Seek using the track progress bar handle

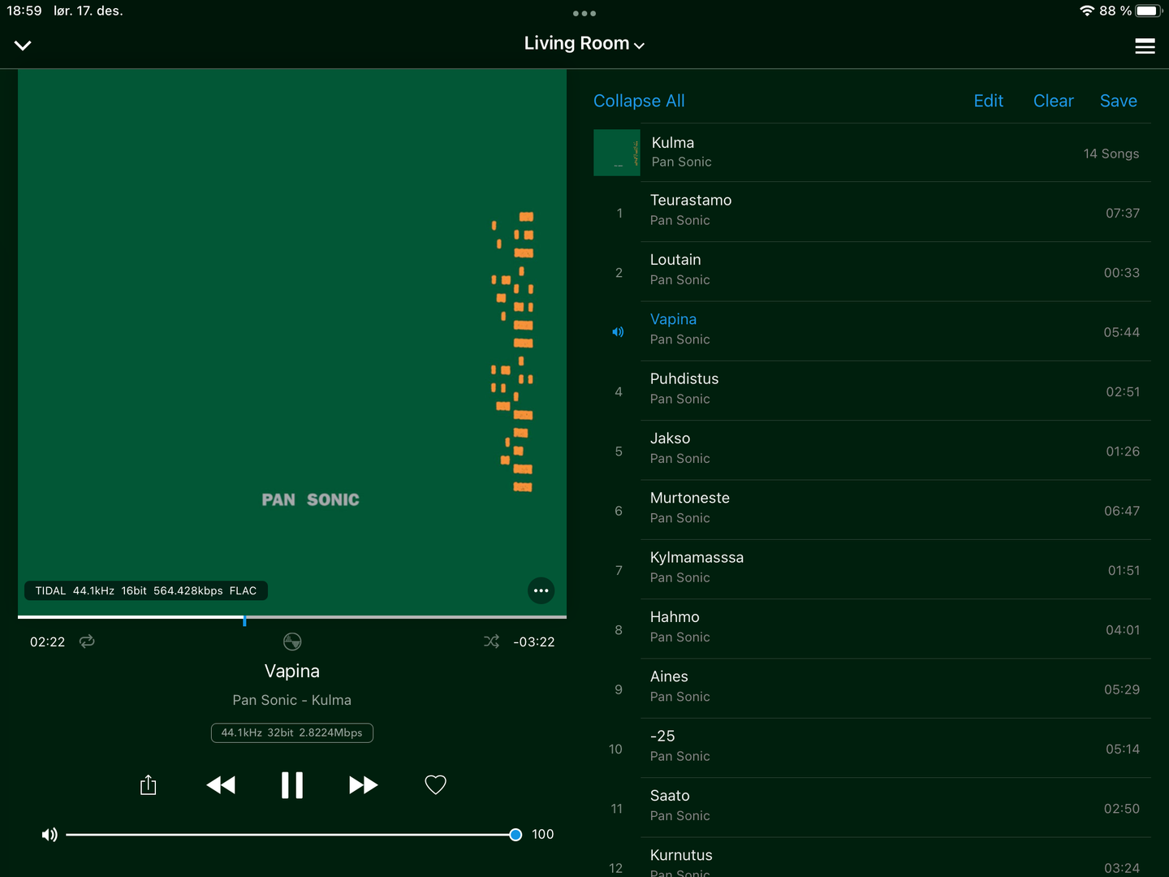tap(244, 619)
